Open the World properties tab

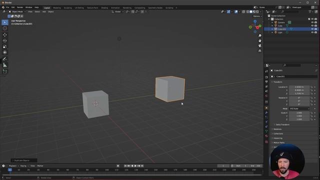click(266, 96)
